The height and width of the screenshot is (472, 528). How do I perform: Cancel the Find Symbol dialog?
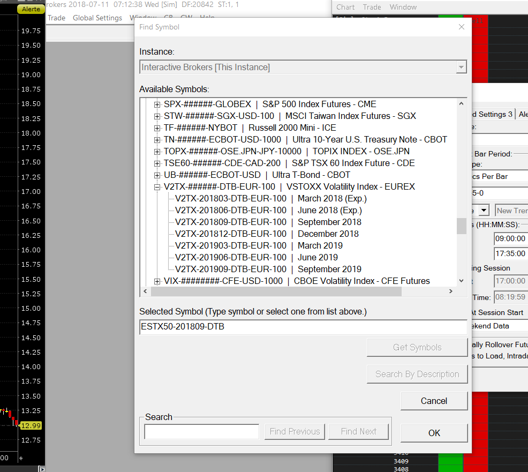pos(434,401)
